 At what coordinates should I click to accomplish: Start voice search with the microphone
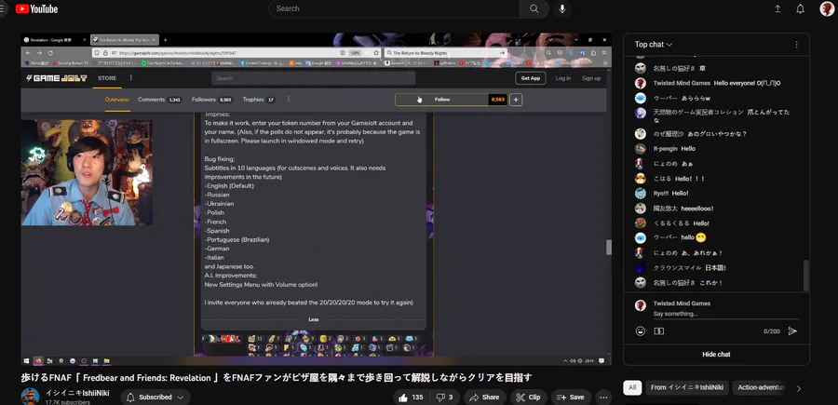click(562, 8)
